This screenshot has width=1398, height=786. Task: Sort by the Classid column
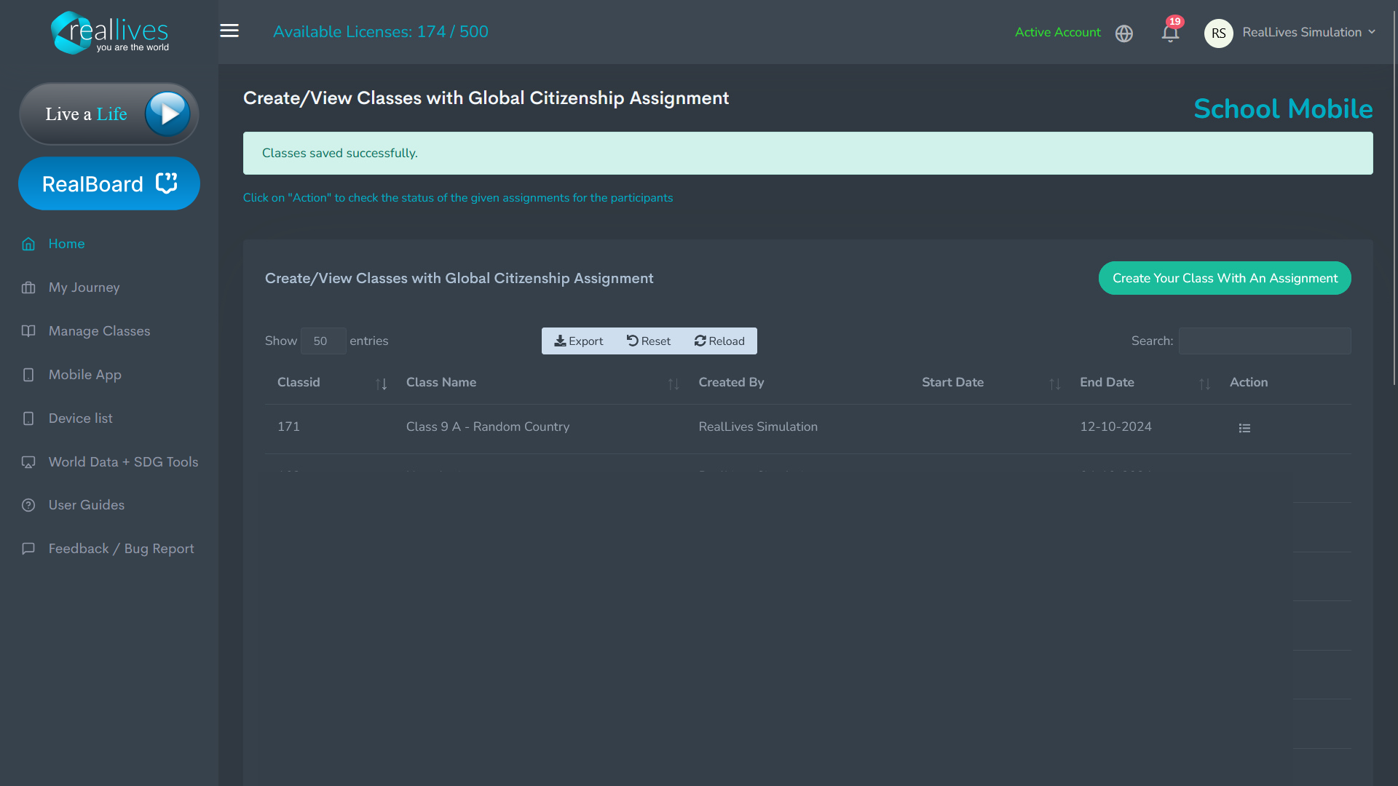pyautogui.click(x=330, y=383)
